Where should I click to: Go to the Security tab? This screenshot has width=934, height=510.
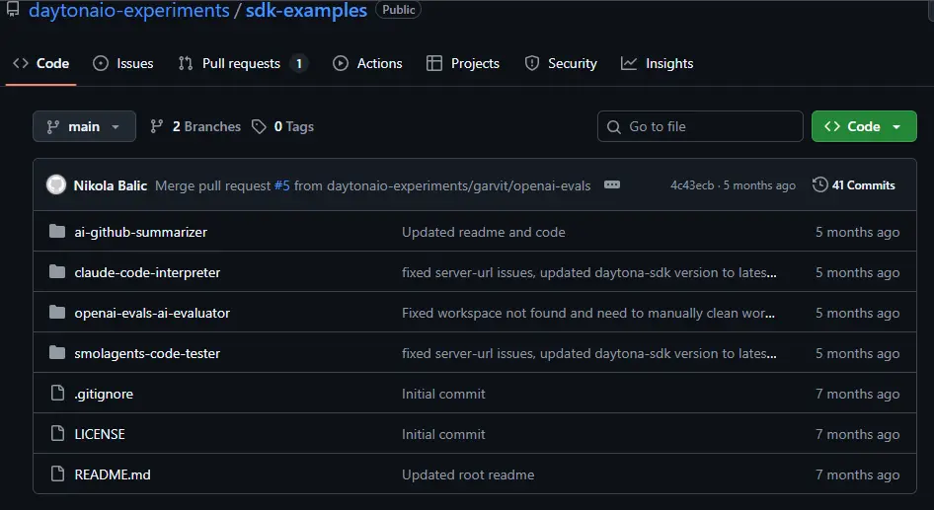(561, 63)
